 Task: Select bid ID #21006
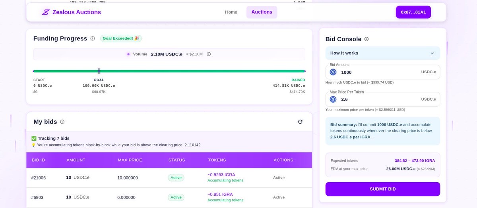(x=39, y=178)
